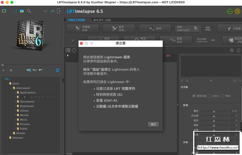
Task: Select the Pictures folder
Action: point(25,124)
